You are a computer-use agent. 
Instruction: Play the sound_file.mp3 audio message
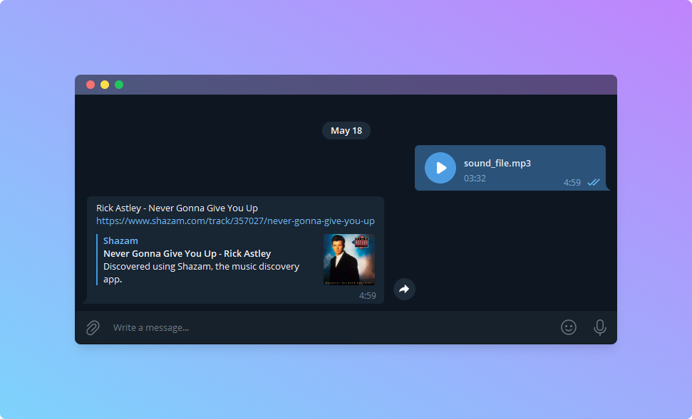440,168
